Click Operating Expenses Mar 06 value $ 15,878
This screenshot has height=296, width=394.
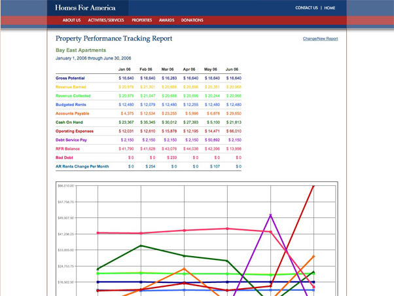tap(169, 131)
